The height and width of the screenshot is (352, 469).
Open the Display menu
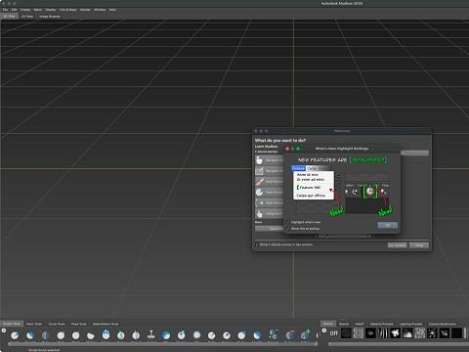point(51,10)
